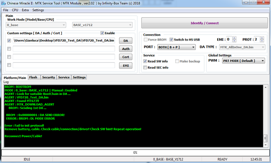Viewport: 271px width, 163px height.
Task: Click the Infinity-Box app icon in title bar
Action: (x=3, y=3)
